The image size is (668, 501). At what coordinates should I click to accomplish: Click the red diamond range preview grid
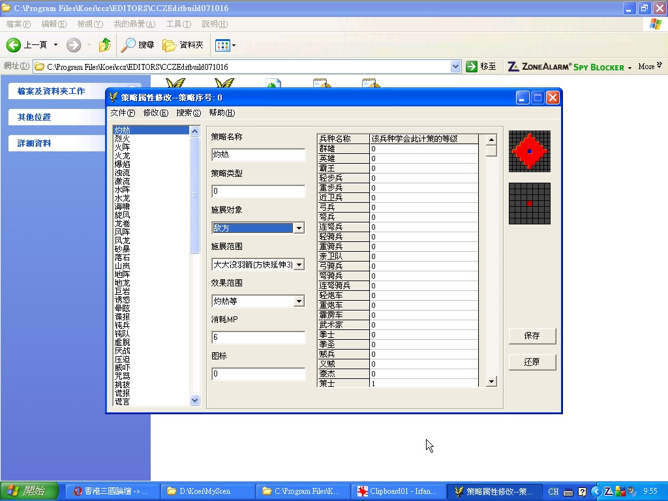click(529, 151)
